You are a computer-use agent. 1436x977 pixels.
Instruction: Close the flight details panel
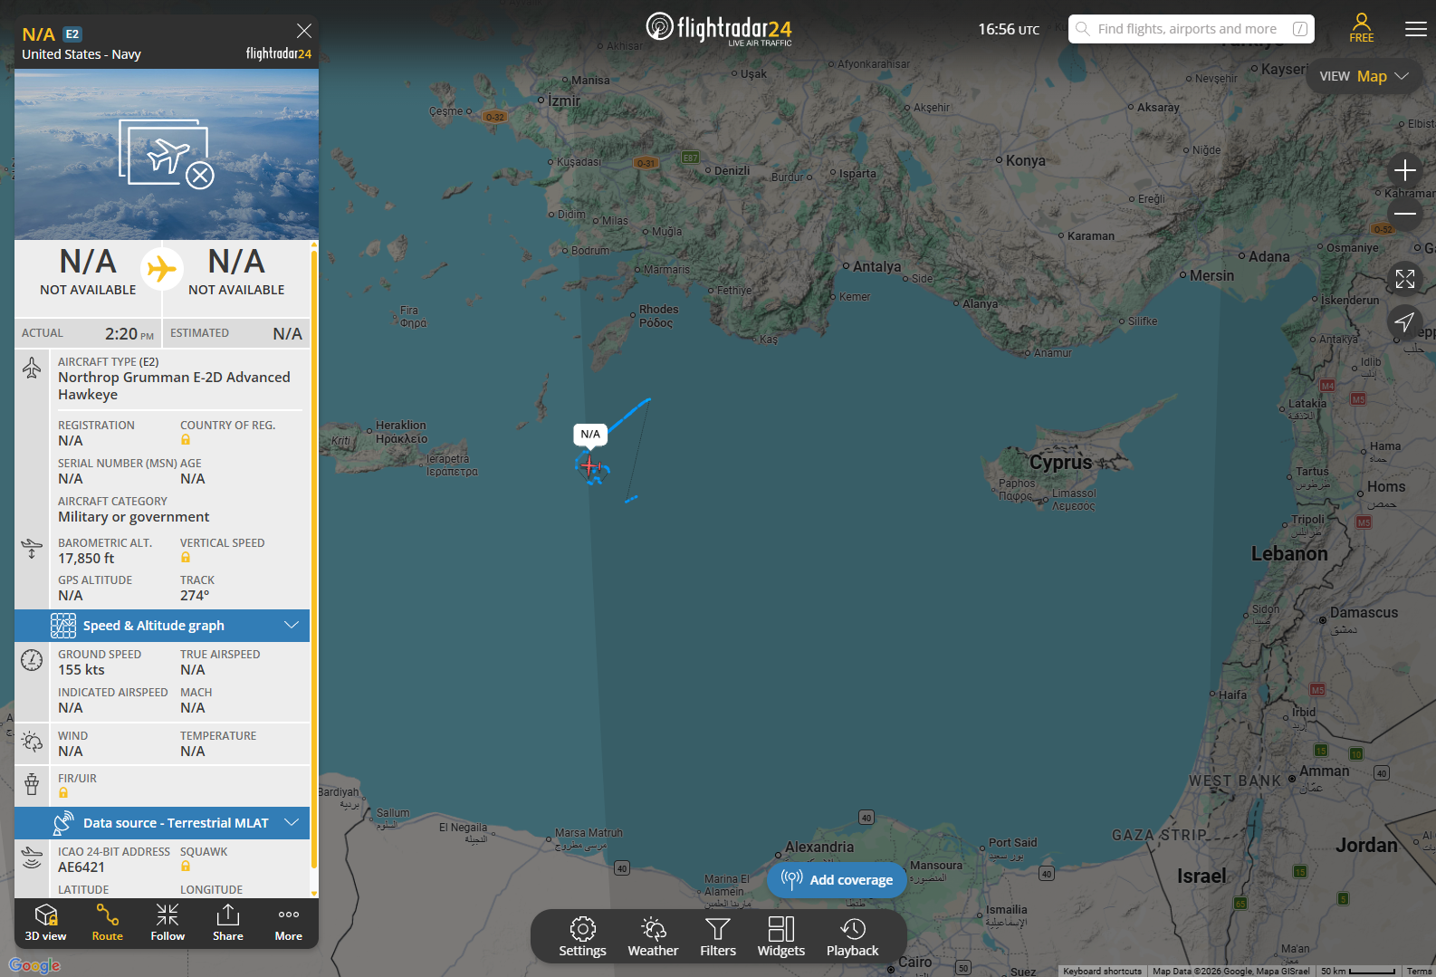(304, 31)
